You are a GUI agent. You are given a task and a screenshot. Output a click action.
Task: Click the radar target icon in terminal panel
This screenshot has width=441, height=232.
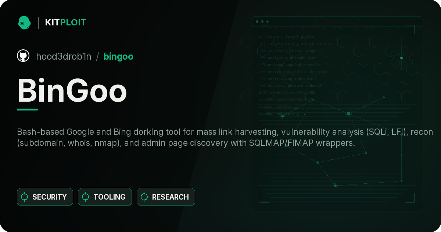pyautogui.click(x=401, y=58)
